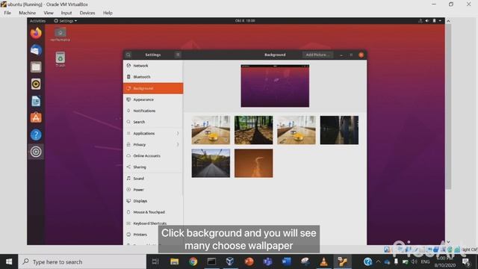Open the Settings window hamburger menu
The image size is (478, 269).
pos(178,55)
